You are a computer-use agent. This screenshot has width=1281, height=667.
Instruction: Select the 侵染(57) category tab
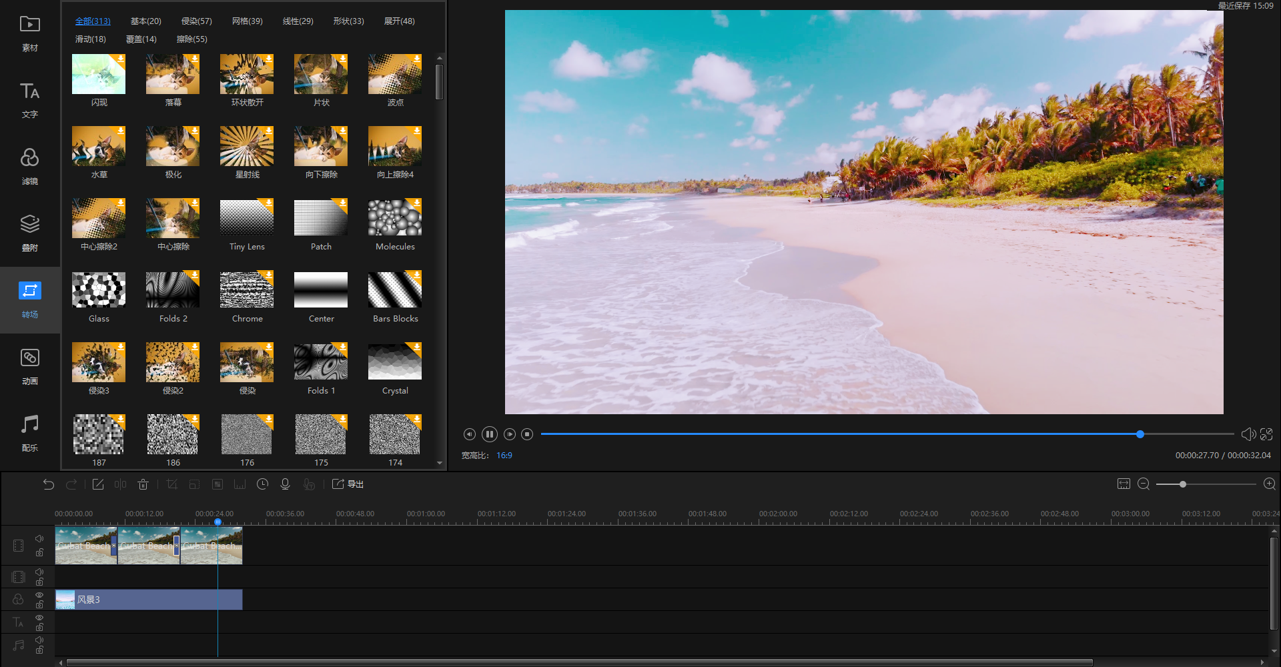tap(196, 21)
